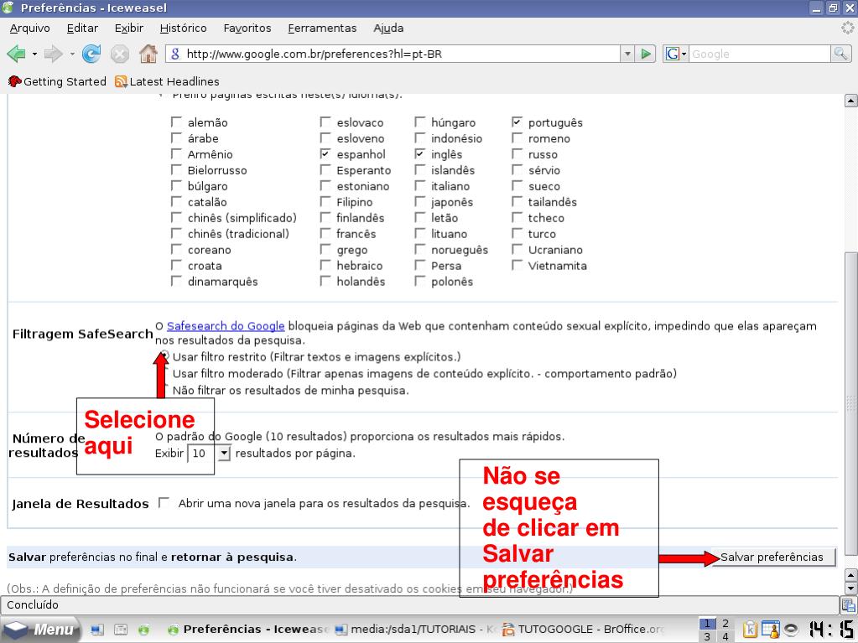This screenshot has height=643, width=858.
Task: Click the show desktop icon in the taskbar
Action: pos(97,630)
